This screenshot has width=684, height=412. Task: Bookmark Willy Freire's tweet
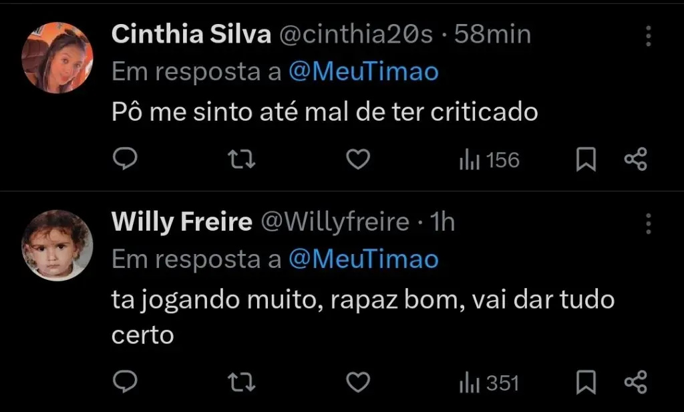[x=586, y=382]
